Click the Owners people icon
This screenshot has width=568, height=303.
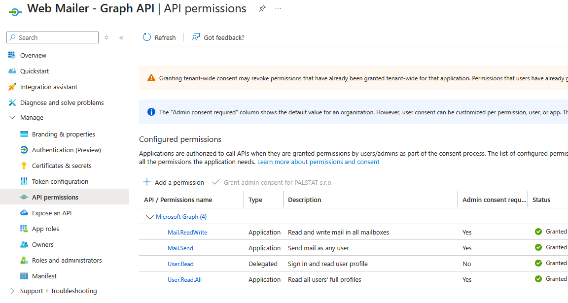(24, 244)
